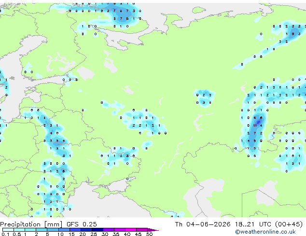The width and height of the screenshot is (306, 236).
Task: Click the legend label '25'
Action: pos(94,234)
